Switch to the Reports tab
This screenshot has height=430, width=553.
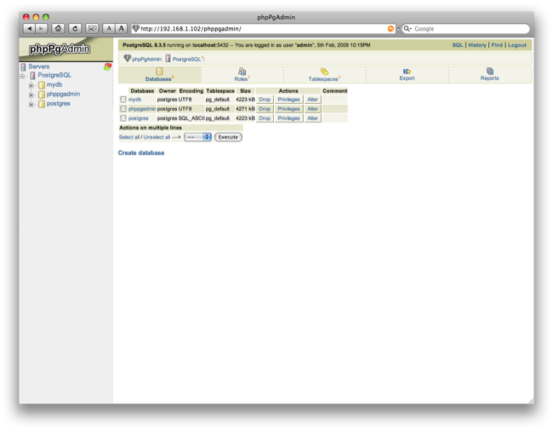(490, 75)
